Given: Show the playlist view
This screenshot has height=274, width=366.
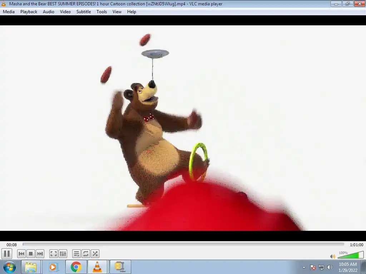Looking at the screenshot, I should pos(76,254).
